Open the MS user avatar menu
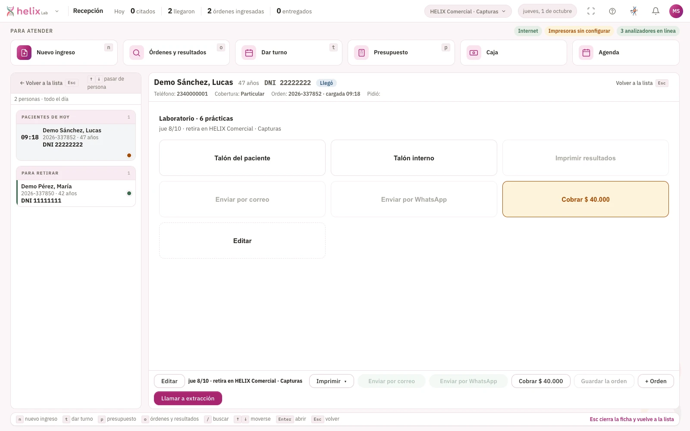Screen dimensions: 690x431 [676, 11]
